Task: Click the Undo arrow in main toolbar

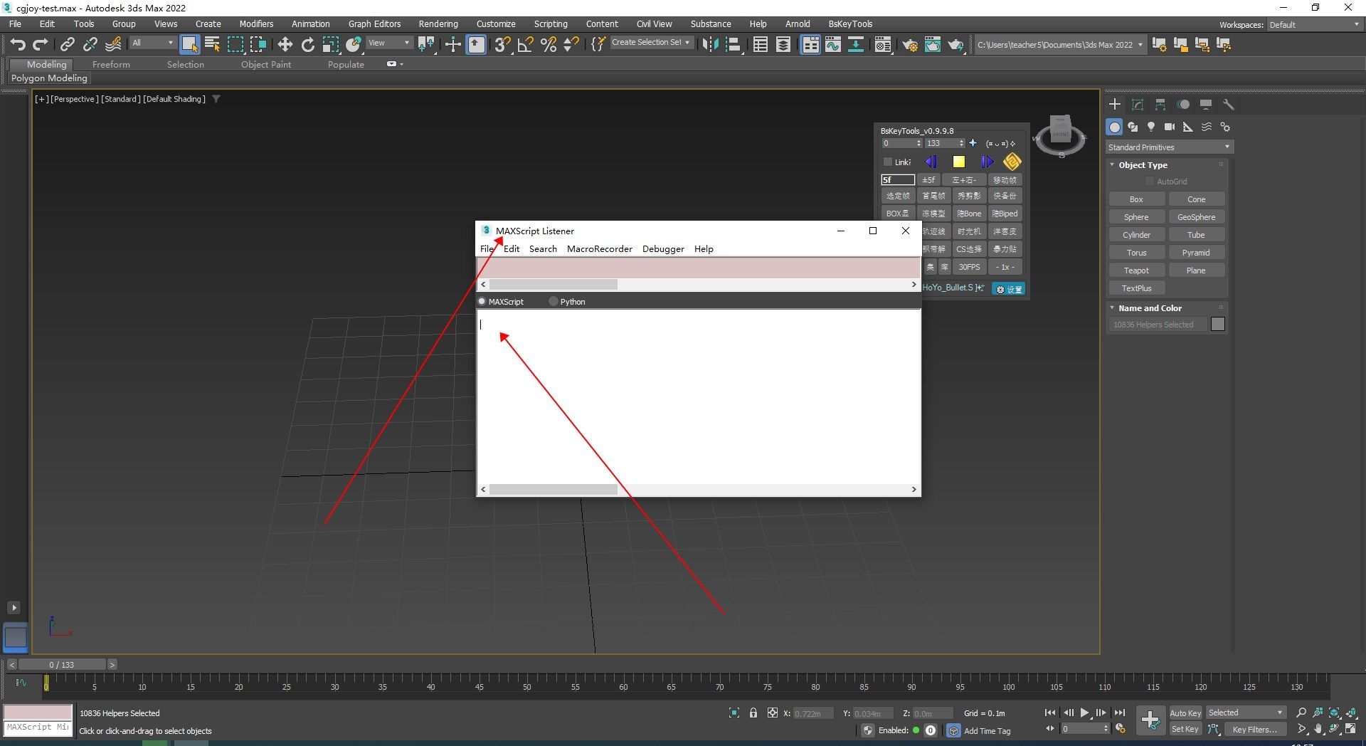Action: coord(18,45)
